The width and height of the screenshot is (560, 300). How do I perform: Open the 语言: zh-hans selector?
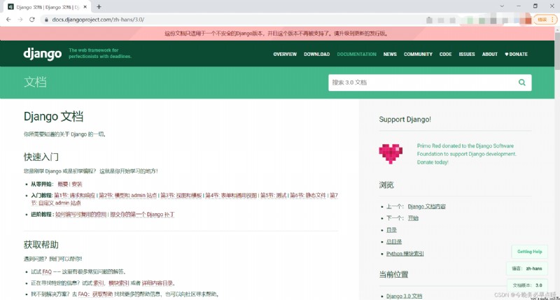pyautogui.click(x=527, y=269)
